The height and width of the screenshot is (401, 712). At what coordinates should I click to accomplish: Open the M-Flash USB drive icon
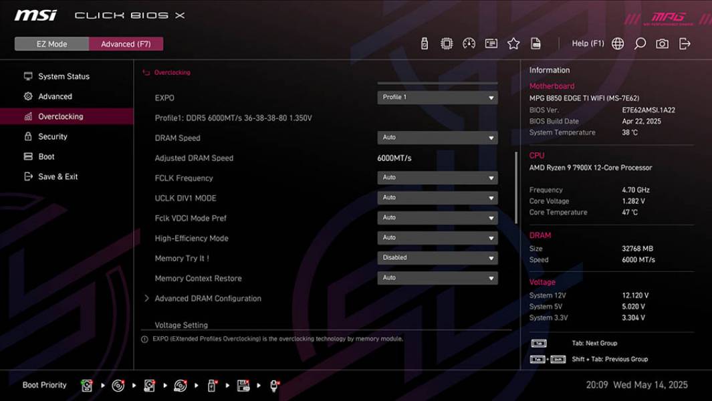424,43
